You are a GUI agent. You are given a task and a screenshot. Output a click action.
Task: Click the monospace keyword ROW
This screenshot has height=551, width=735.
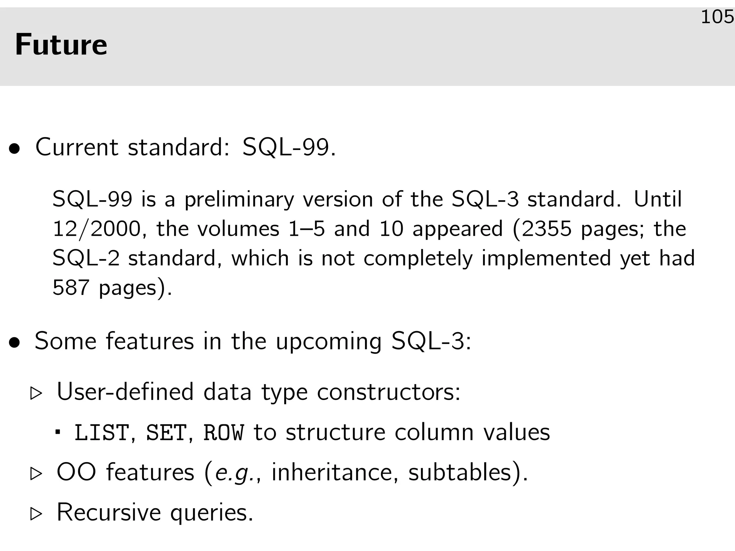click(224, 433)
